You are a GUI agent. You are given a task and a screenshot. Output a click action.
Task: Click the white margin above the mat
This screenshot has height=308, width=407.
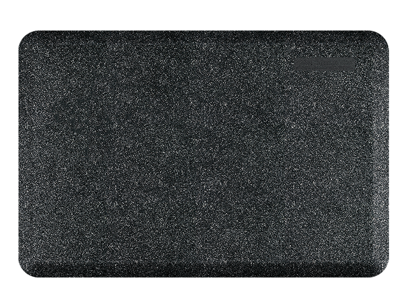point(203,15)
